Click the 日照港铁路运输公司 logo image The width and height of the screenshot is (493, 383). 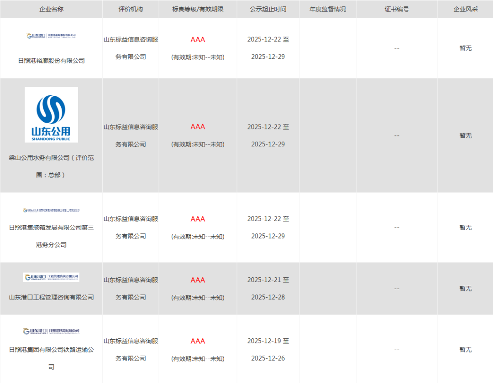tap(51, 331)
